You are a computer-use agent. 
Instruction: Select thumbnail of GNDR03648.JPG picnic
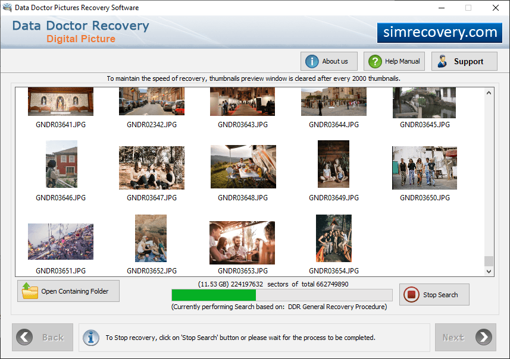[243, 166]
